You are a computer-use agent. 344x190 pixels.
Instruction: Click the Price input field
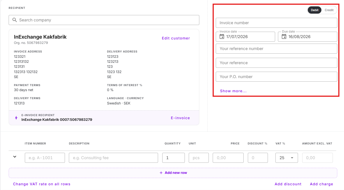click(x=228, y=158)
